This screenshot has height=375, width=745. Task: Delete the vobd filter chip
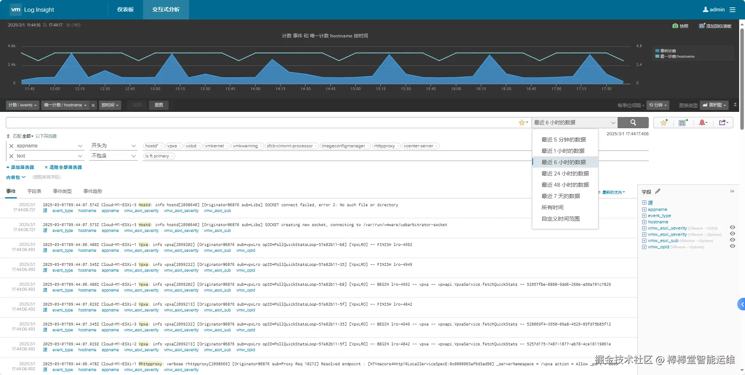pyautogui.click(x=200, y=146)
